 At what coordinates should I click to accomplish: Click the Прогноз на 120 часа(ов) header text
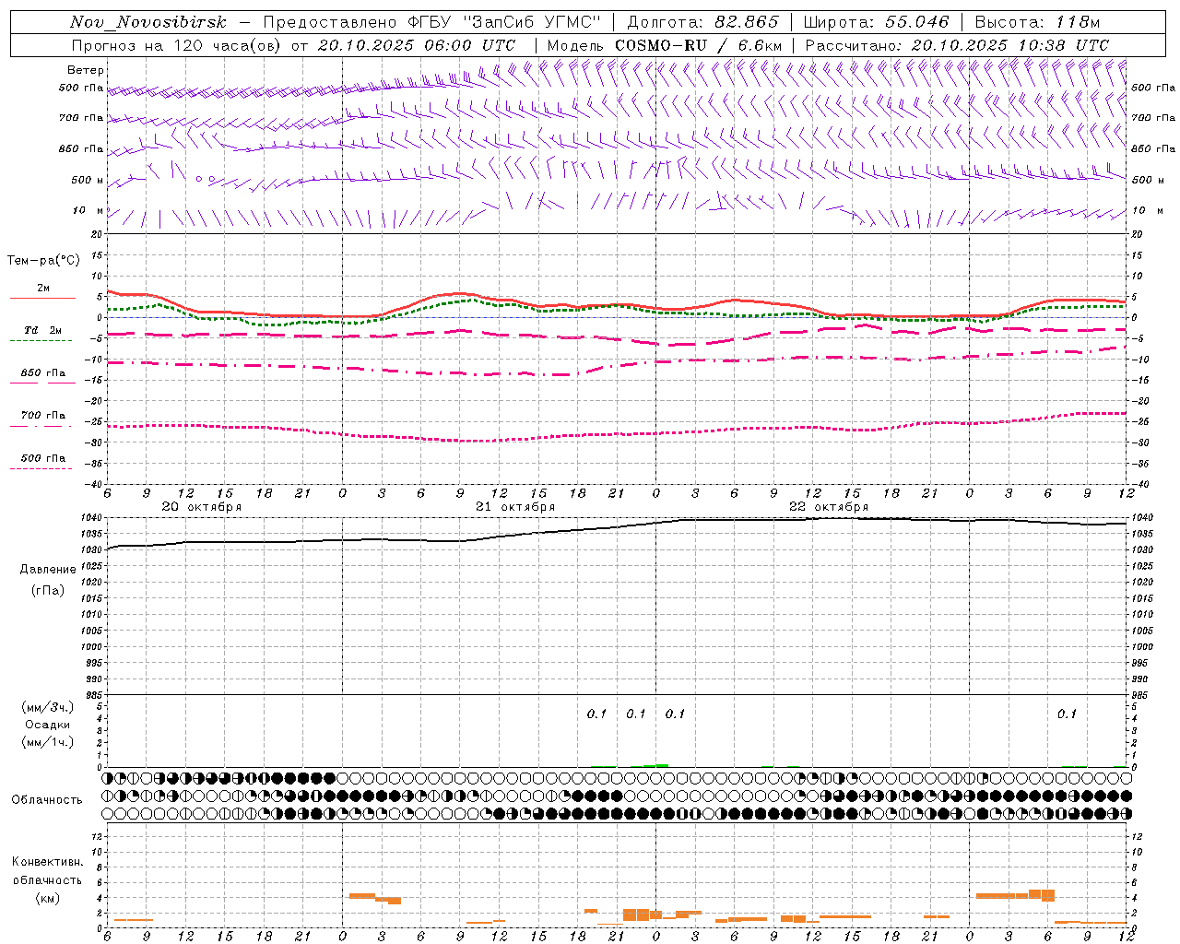pyautogui.click(x=177, y=45)
